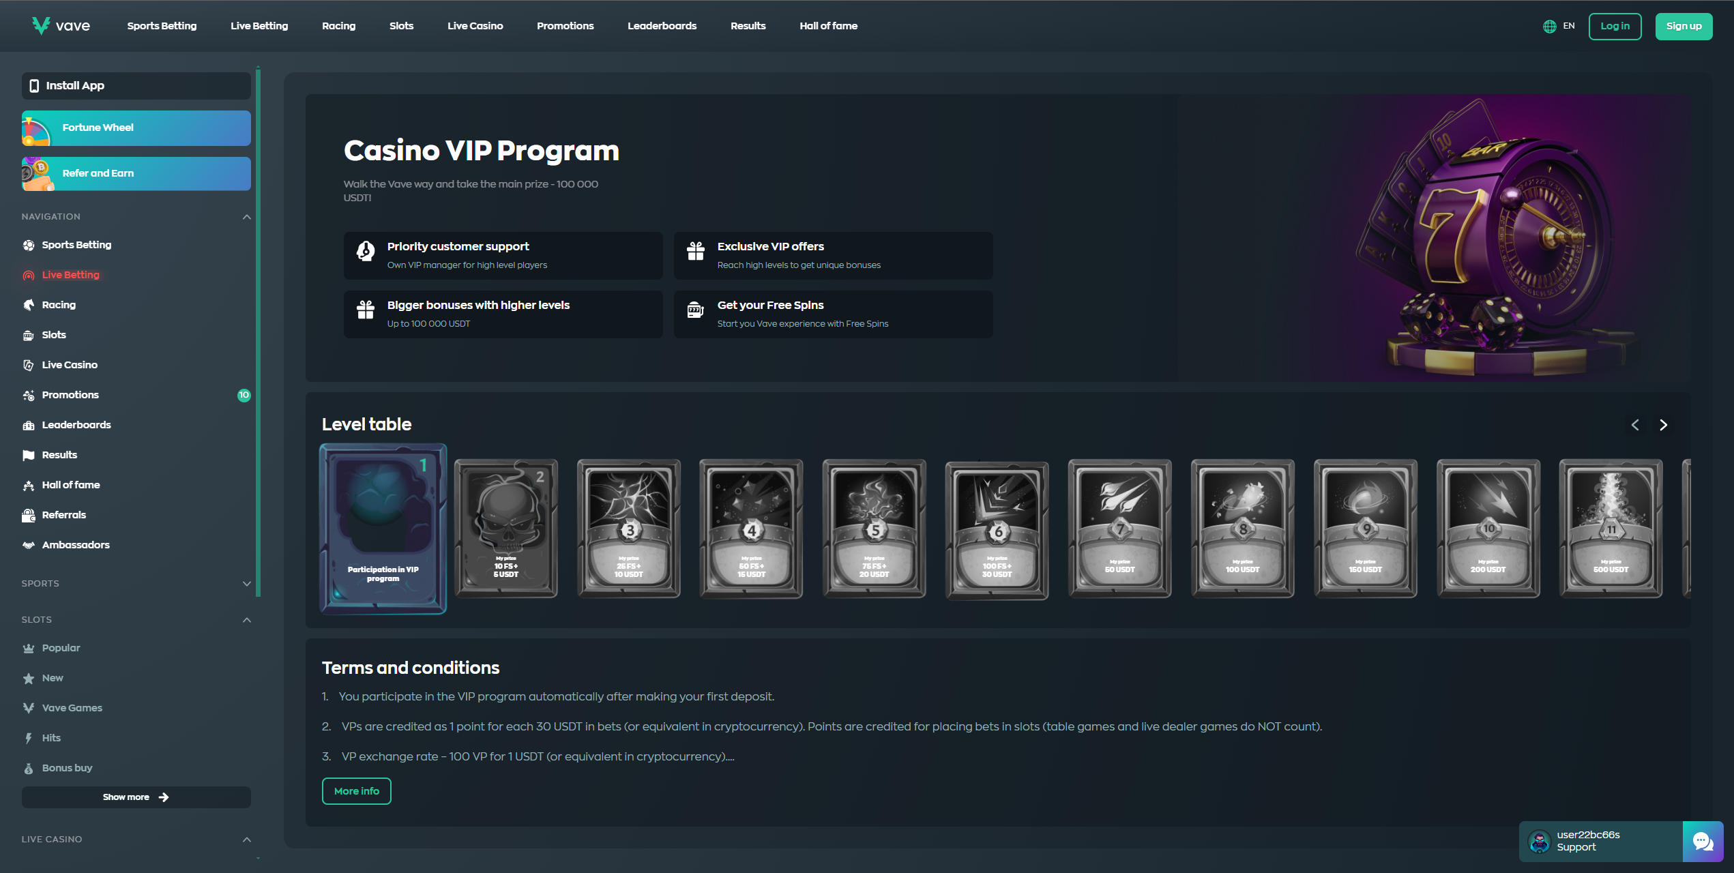Open the EN language selector
Screen dimensions: 1734x873
pyautogui.click(x=1559, y=26)
